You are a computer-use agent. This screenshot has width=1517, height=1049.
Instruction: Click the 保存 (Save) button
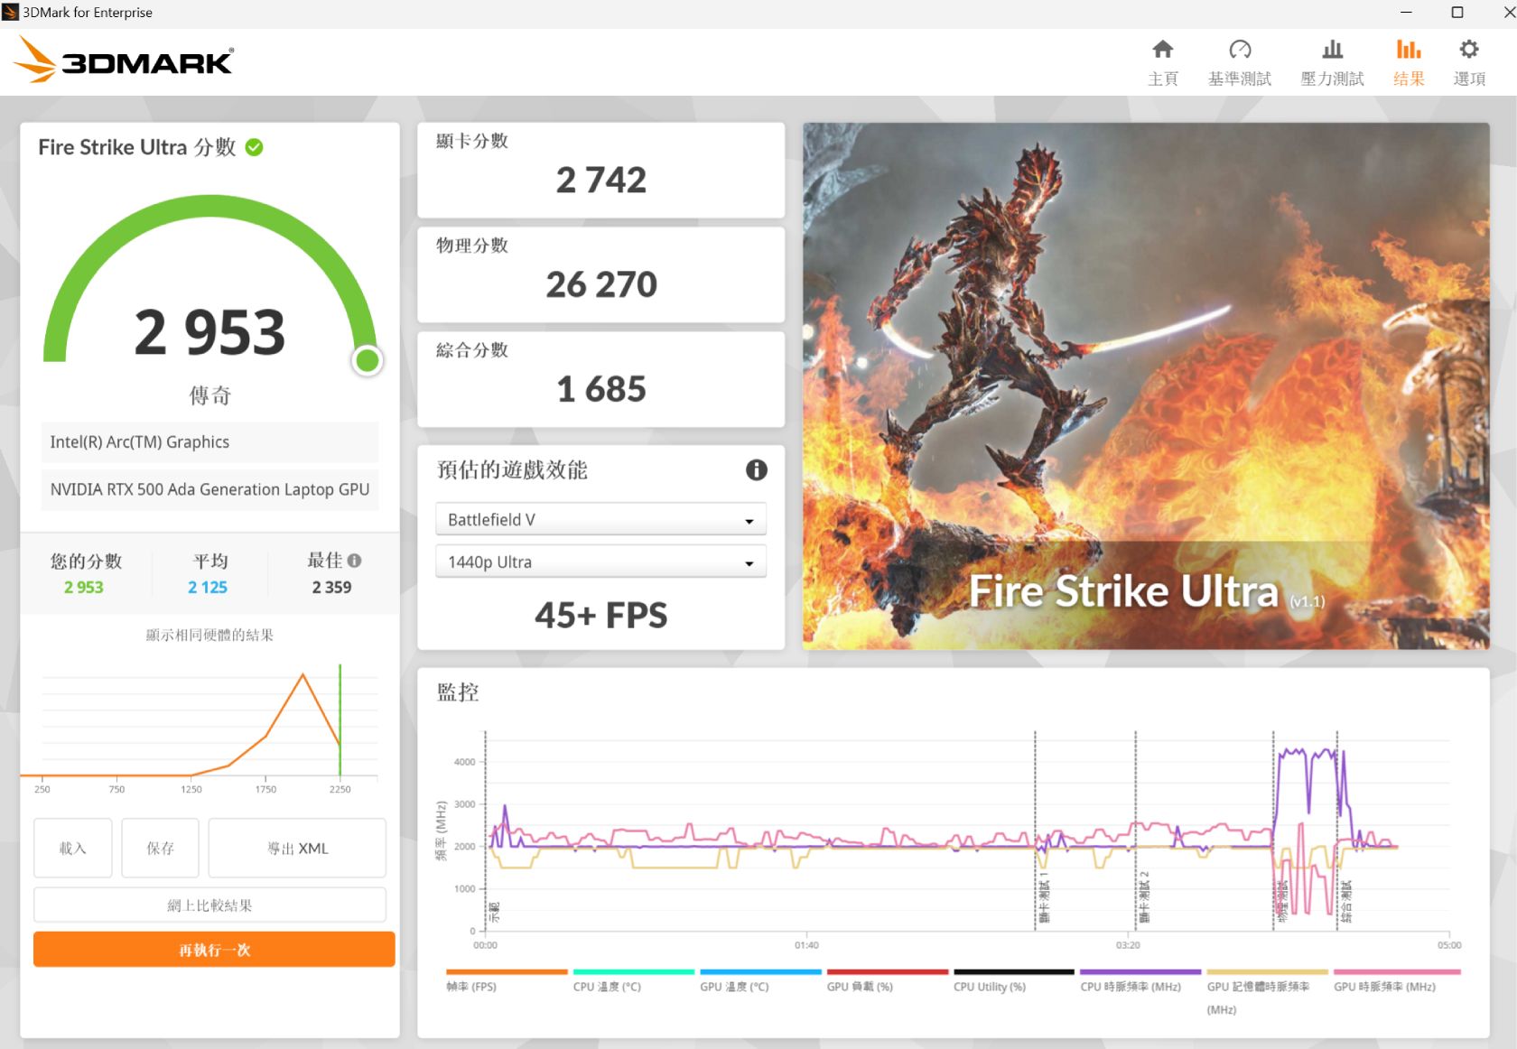click(x=161, y=848)
